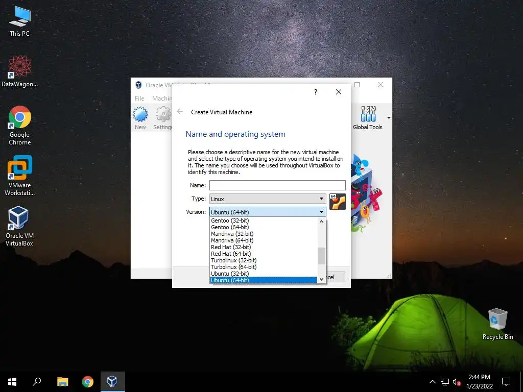Screen dimensions: 523x392
Task: Open the File menu in VirtualBox
Action: [139, 99]
